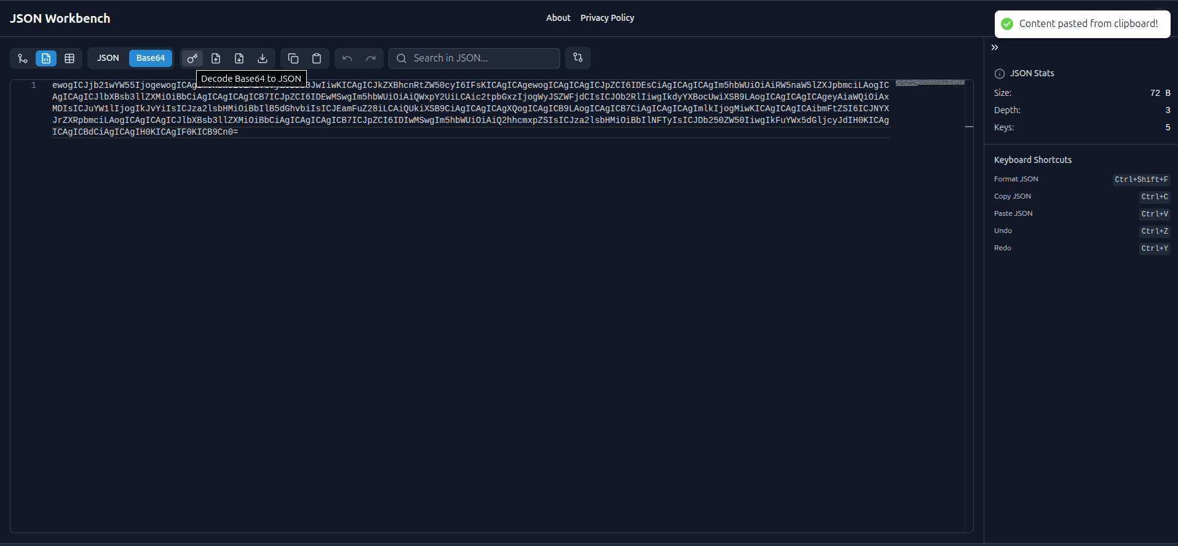Viewport: 1178px width, 546px height.
Task: Switch to table view mode
Action: (69, 58)
